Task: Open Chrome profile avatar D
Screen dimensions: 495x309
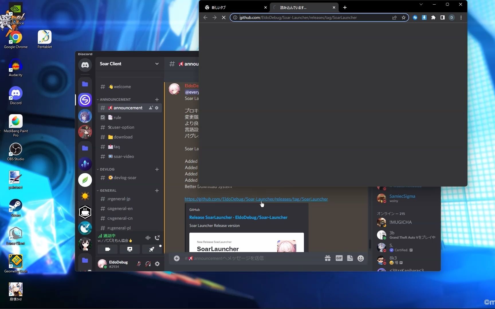Action: pos(452,18)
